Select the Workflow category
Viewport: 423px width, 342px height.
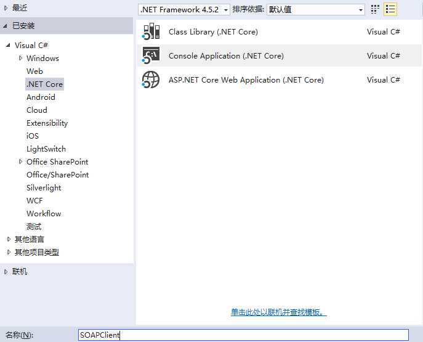(44, 213)
